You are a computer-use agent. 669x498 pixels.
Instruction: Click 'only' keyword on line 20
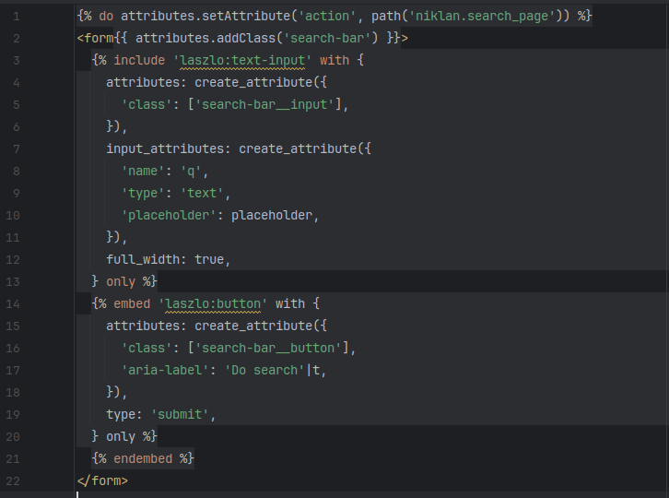[121, 436]
